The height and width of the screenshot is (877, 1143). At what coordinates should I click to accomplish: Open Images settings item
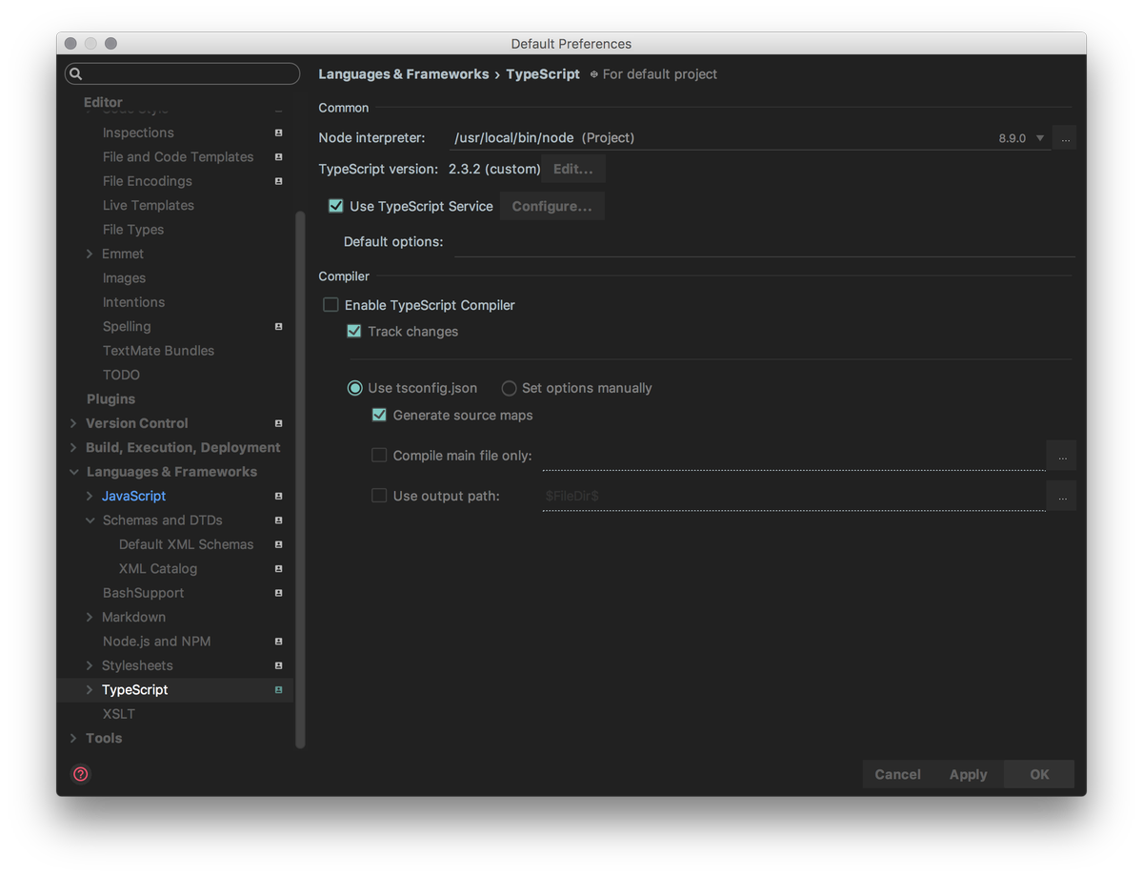click(124, 278)
